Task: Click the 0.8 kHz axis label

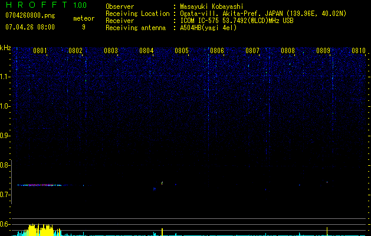Action: (4, 165)
